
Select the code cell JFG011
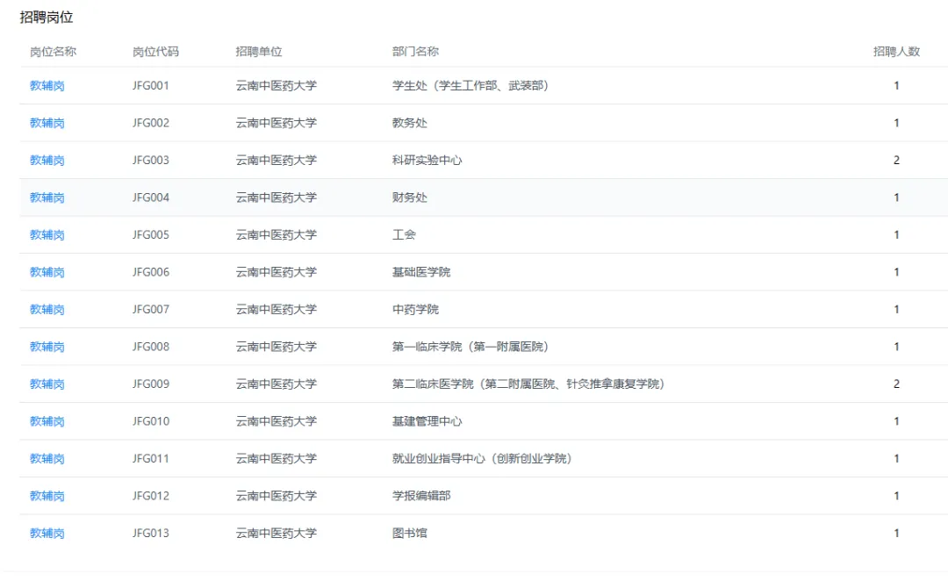[x=151, y=459]
